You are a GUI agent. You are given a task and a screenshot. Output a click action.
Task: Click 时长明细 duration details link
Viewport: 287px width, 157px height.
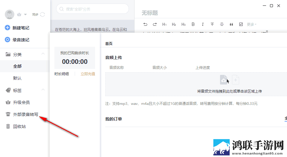click(x=62, y=74)
